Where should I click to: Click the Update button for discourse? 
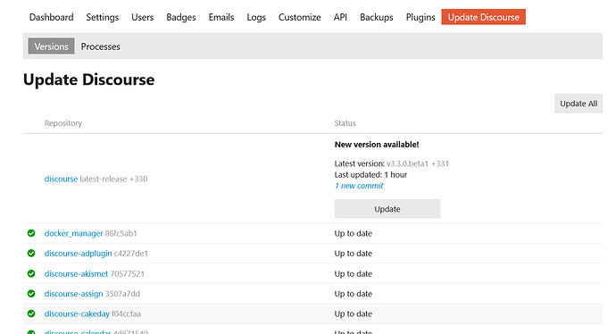(x=387, y=209)
